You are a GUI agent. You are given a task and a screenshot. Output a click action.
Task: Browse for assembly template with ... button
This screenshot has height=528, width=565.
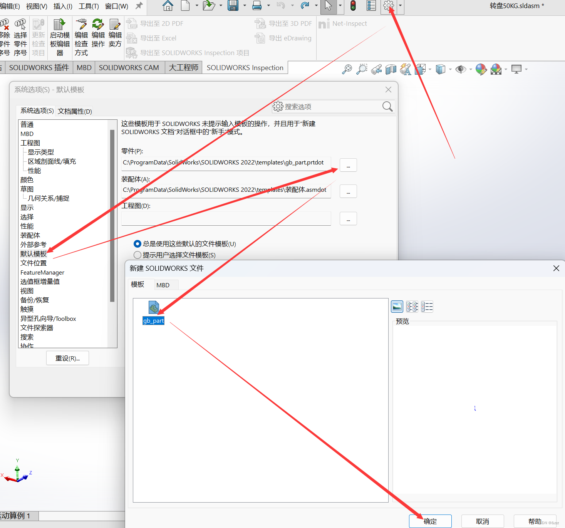coord(348,191)
